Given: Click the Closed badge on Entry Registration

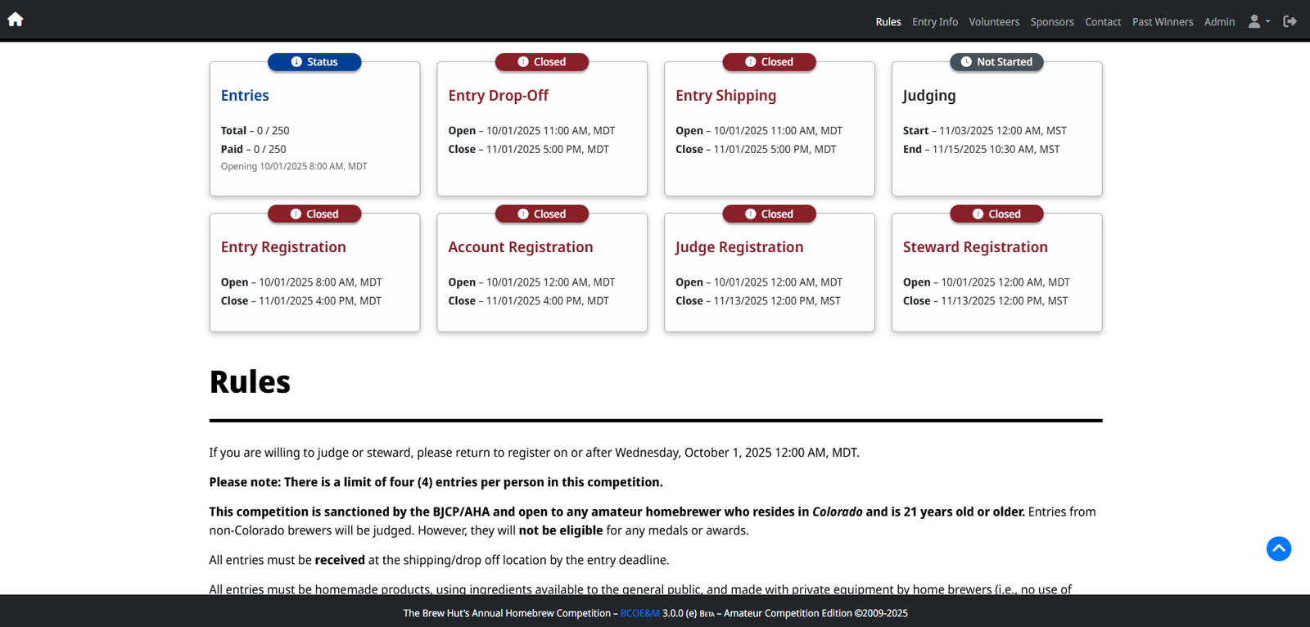Looking at the screenshot, I should pos(314,214).
